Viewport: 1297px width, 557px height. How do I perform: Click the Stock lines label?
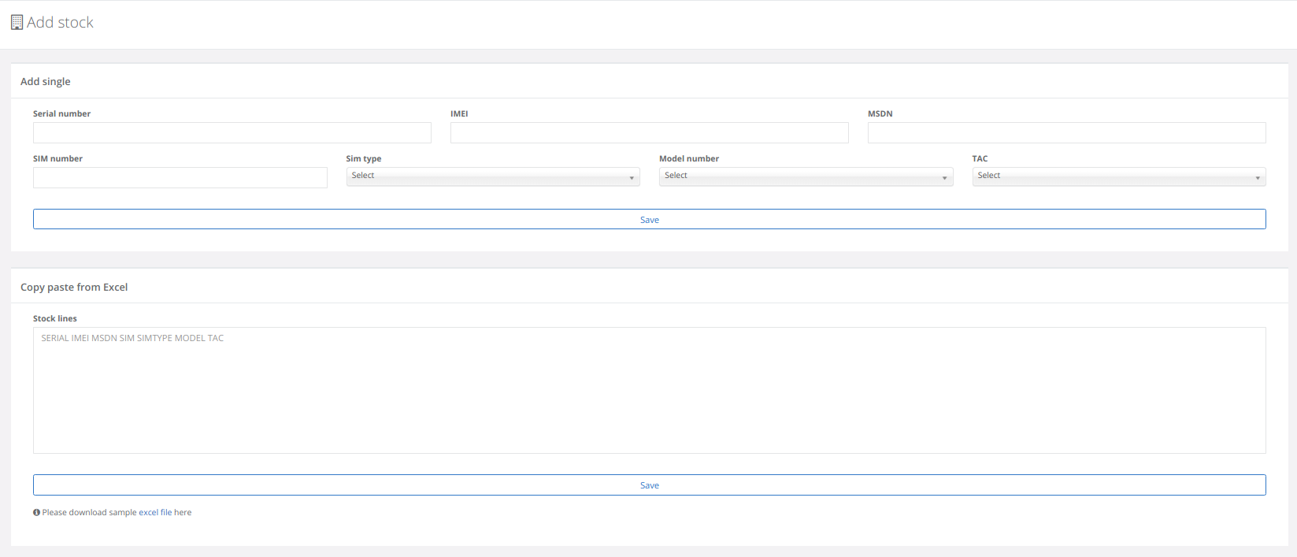[55, 318]
